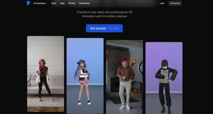Screen dimensions: 213x114
Task: Select Pricing in the top navigation
Action: (72, 3)
